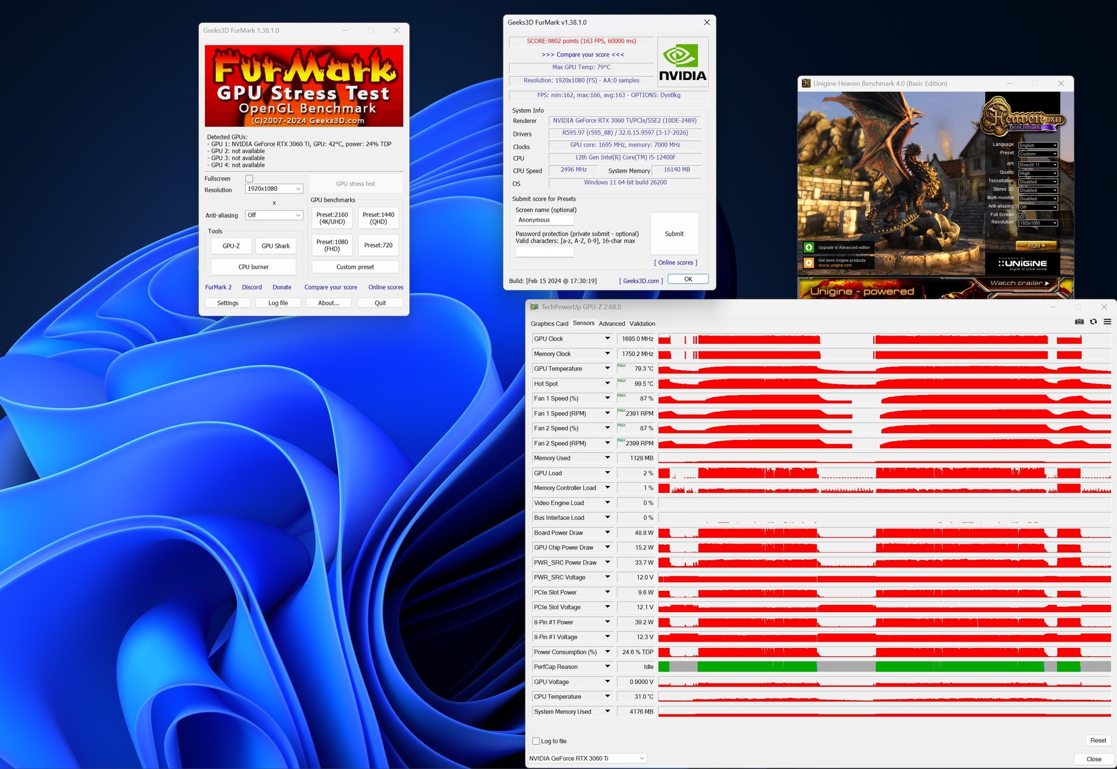Click the GPU-Z refresh sensors icon
This screenshot has height=769, width=1117.
pos(1093,321)
